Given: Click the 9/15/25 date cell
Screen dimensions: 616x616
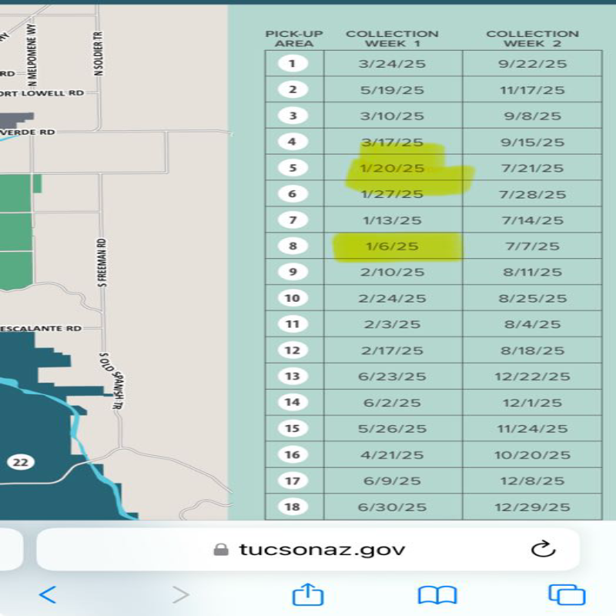Looking at the screenshot, I should [x=532, y=142].
